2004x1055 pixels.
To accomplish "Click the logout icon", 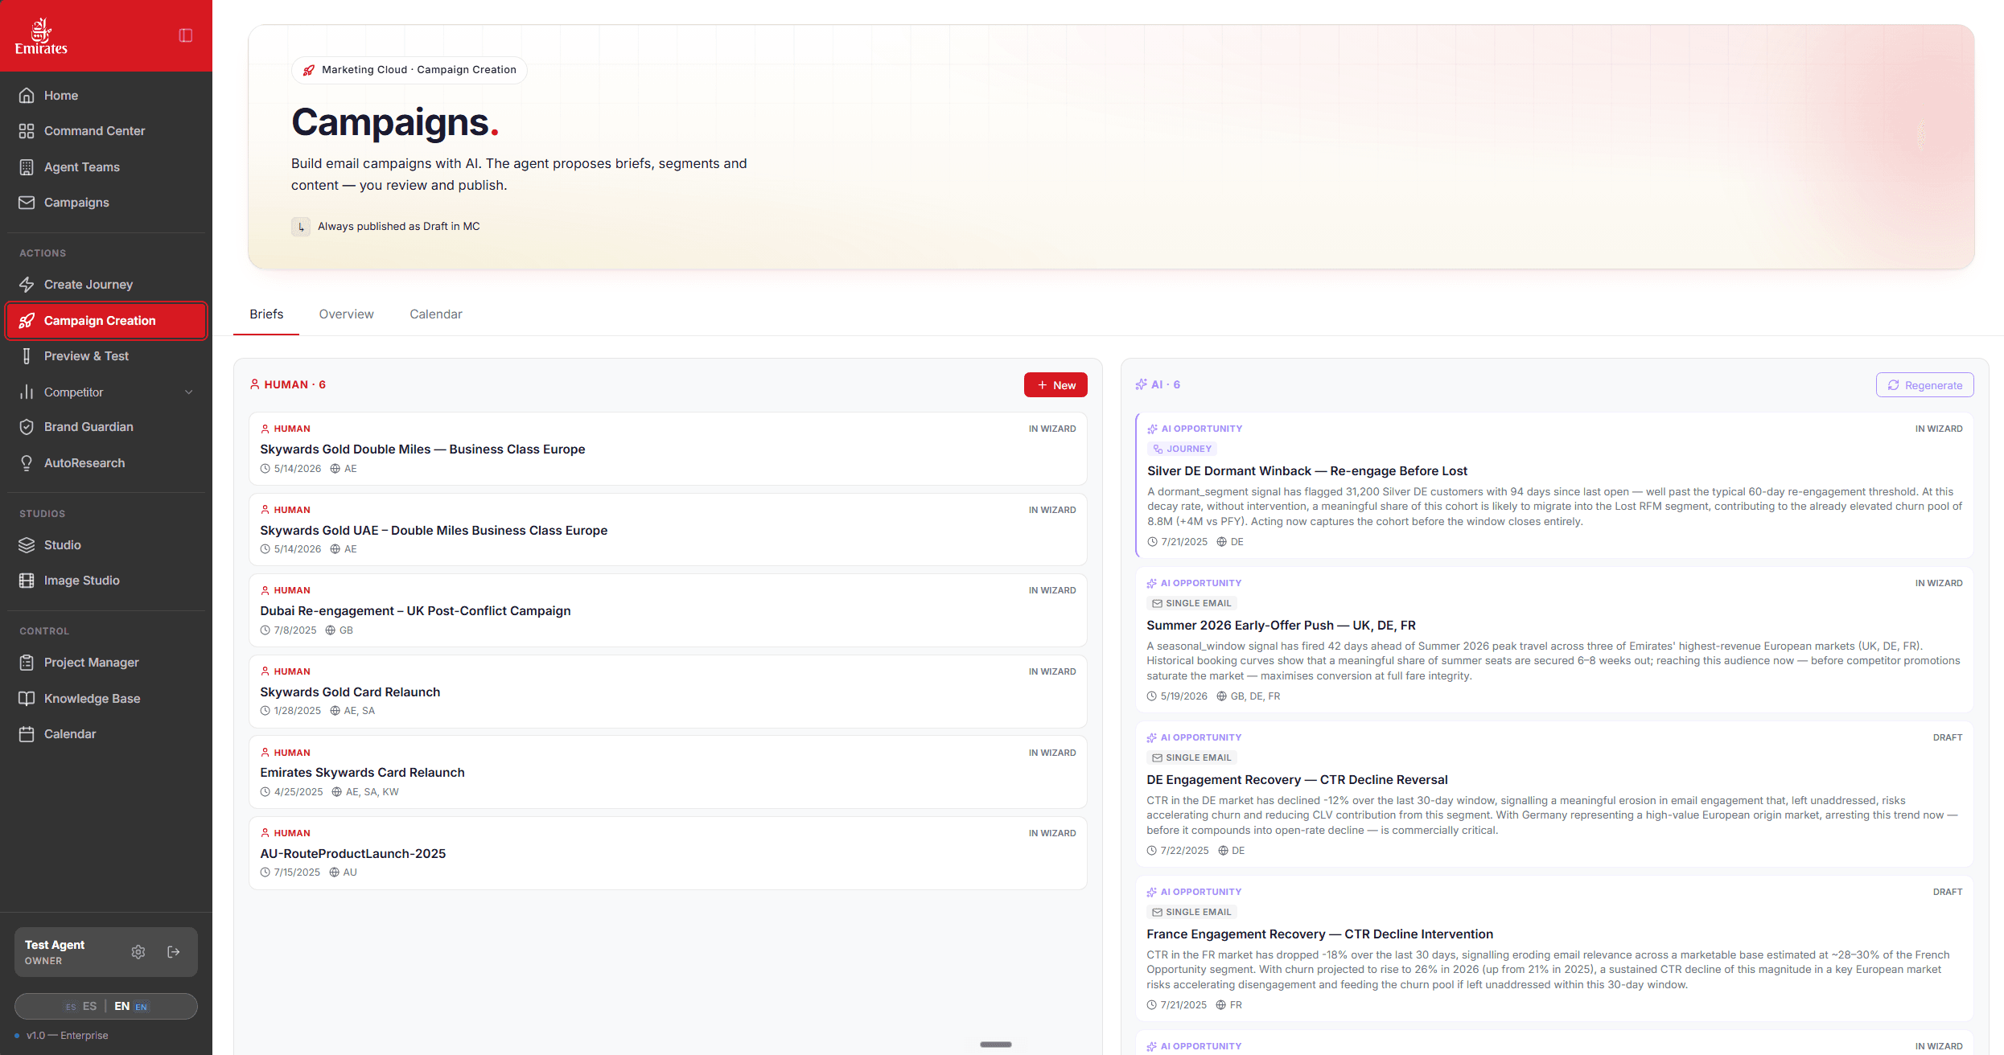I will coord(174,952).
